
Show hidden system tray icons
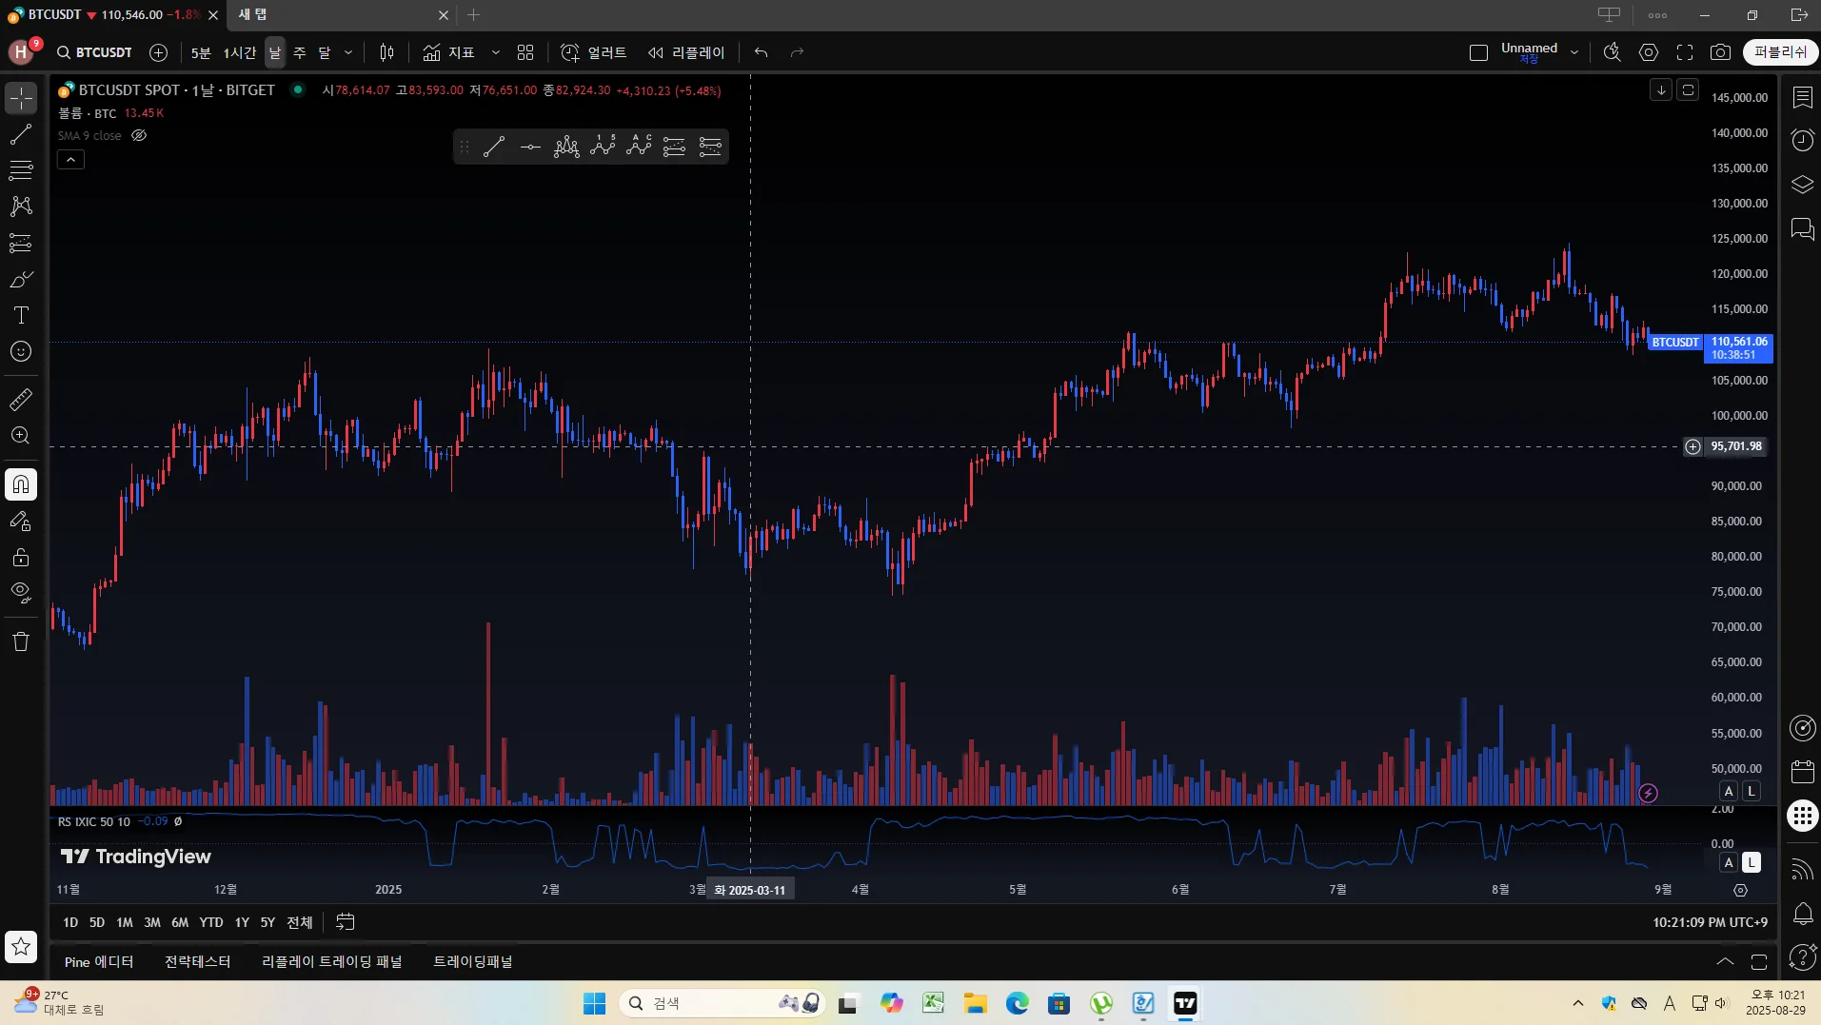(1578, 1003)
